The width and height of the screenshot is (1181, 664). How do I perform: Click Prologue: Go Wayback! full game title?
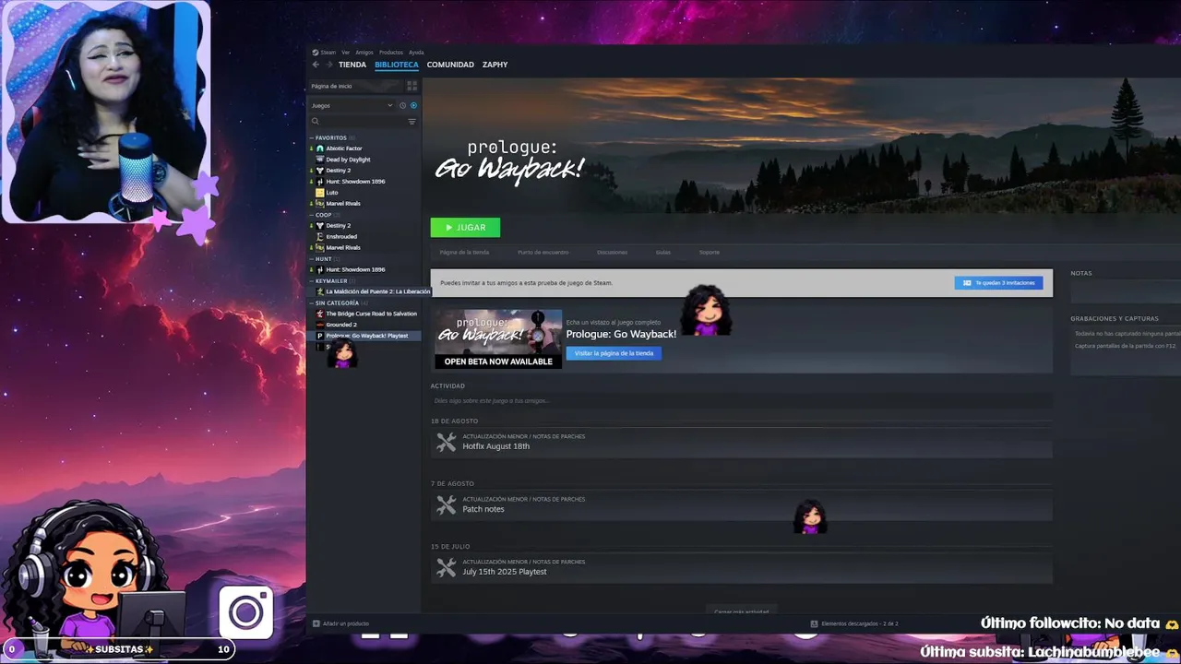[x=621, y=334]
